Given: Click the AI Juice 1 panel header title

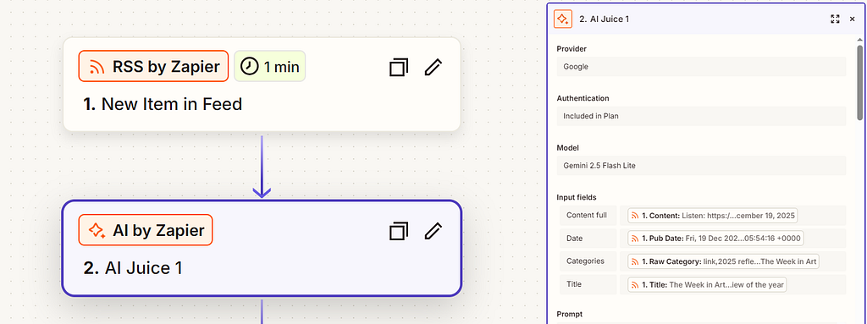Looking at the screenshot, I should coord(605,19).
